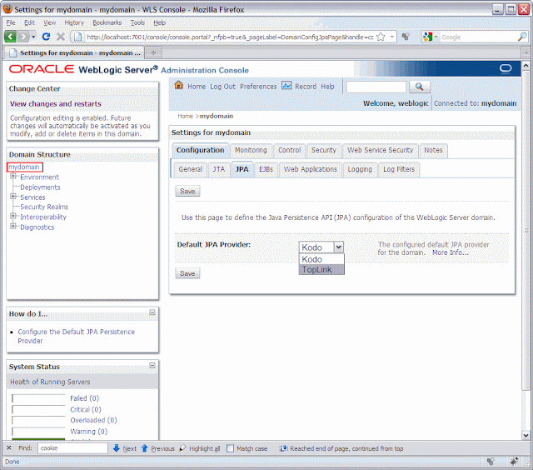Screen dimensions: 533x470
Task: Click the Firefox icon in title bar
Action: point(7,9)
